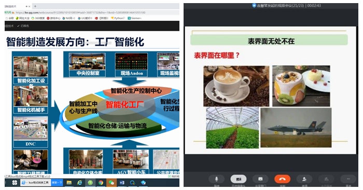Open the 360搜索 bookmark

tap(38, 18)
